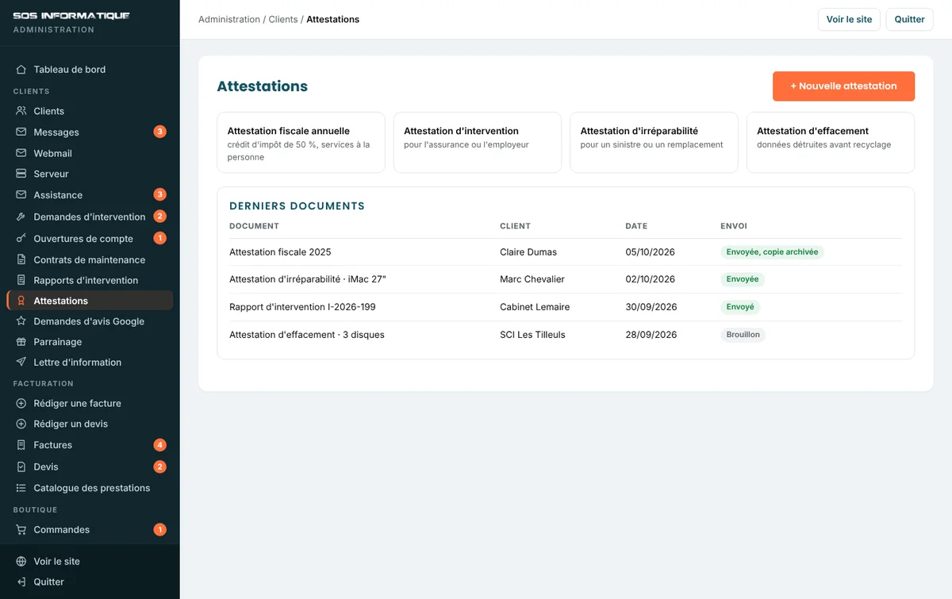Click the Devis badge showing 2
Screen dimensions: 952x599
(159, 467)
